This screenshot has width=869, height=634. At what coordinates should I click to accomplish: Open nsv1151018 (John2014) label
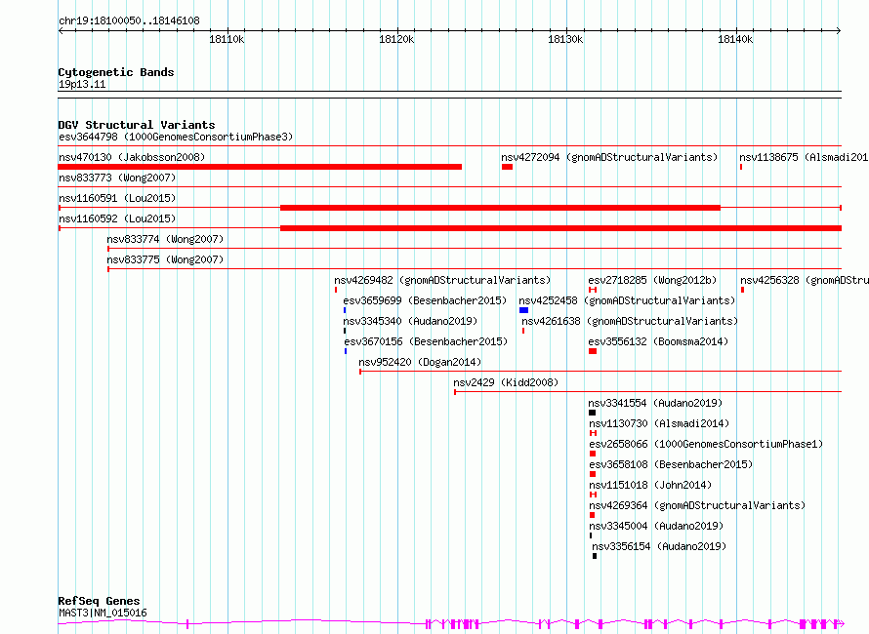pyautogui.click(x=650, y=485)
